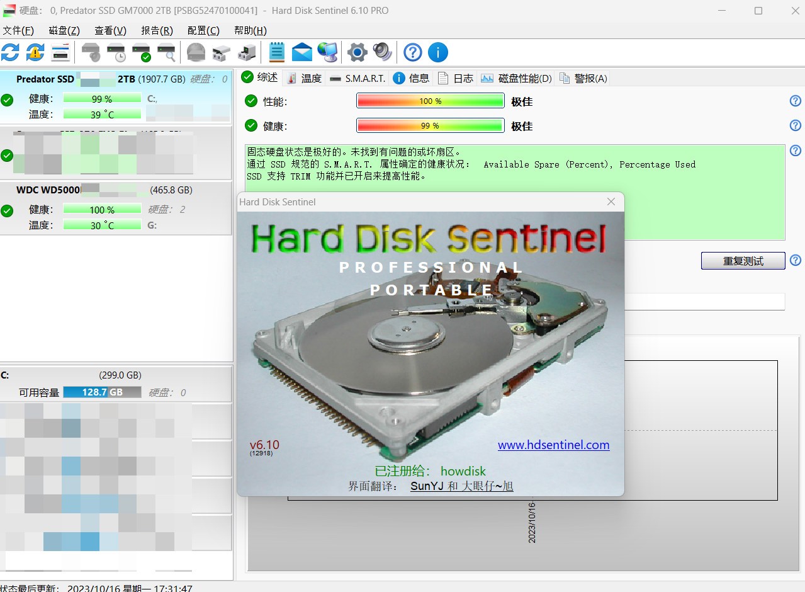Viewport: 805px width, 592px height.
Task: Switch to the 信息 tab
Action: click(x=411, y=78)
